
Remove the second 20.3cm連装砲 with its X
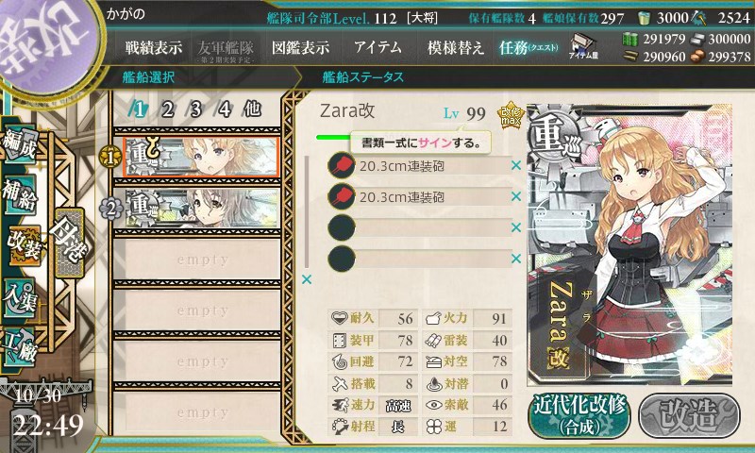[x=516, y=196]
